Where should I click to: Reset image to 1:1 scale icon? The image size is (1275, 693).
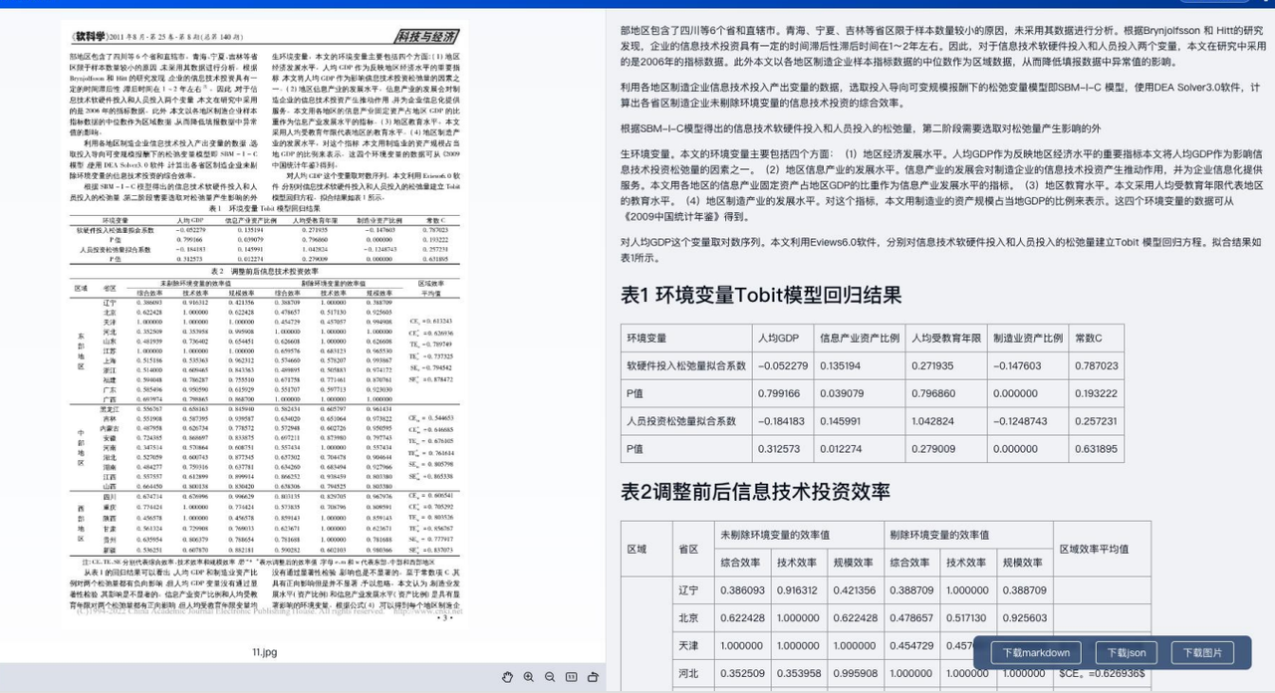click(x=572, y=677)
